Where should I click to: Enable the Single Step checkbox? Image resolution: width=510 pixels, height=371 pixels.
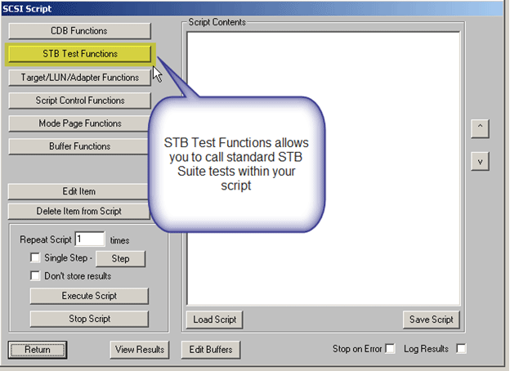pos(35,258)
